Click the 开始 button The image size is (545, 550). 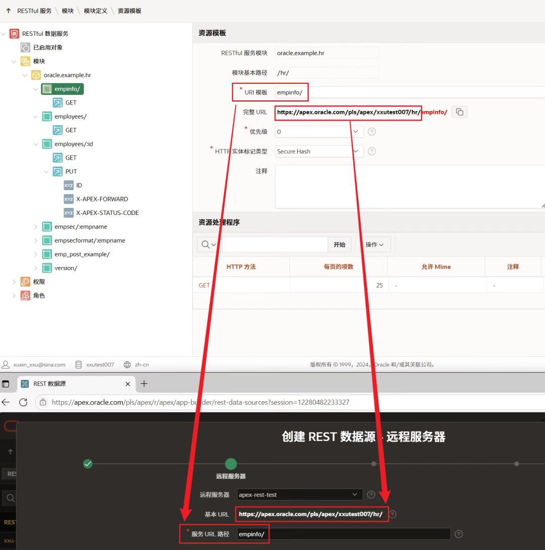click(339, 245)
